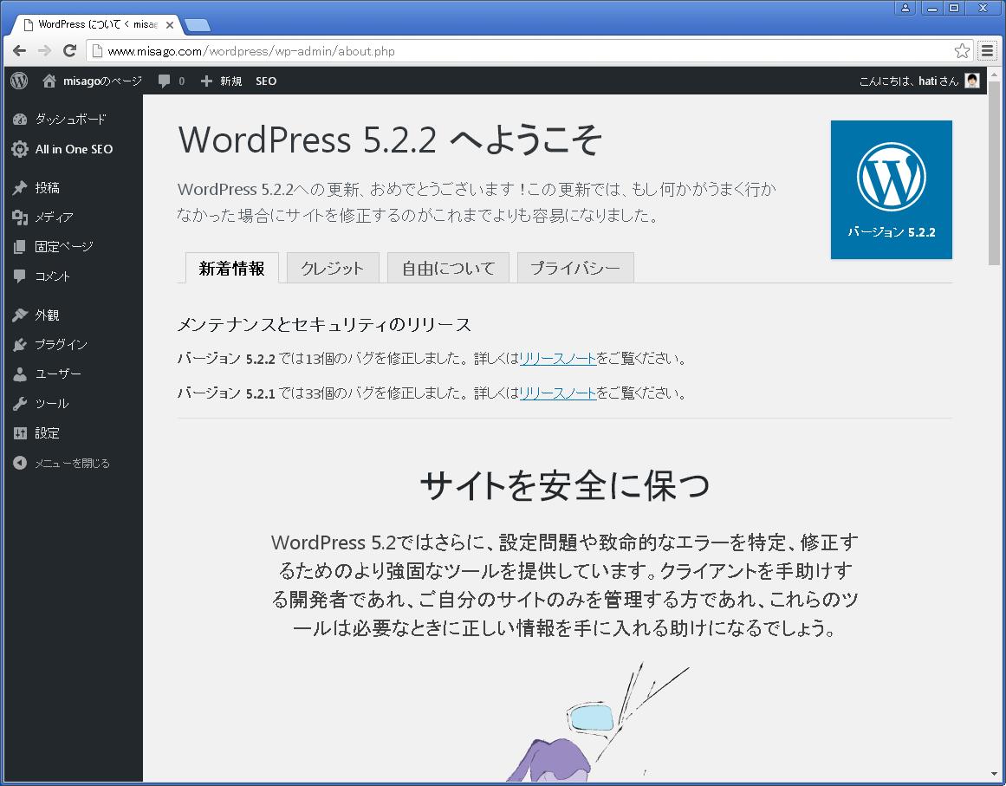Click 新規 in the admin bar
The image size is (1006, 786).
(x=231, y=81)
